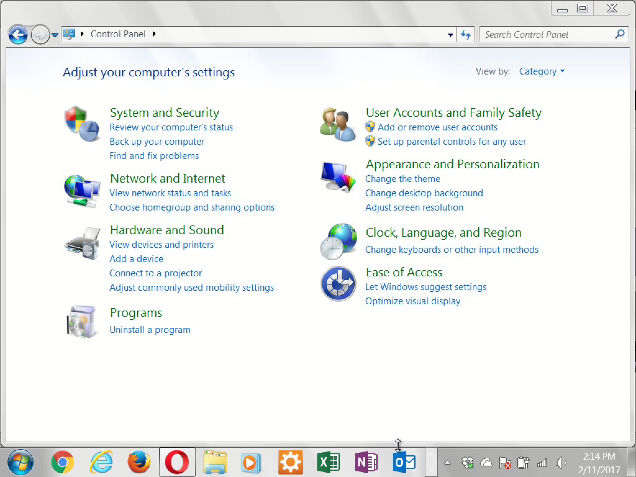Open the Action Center flag icon
Screen dimensions: 636x477
pos(505,463)
